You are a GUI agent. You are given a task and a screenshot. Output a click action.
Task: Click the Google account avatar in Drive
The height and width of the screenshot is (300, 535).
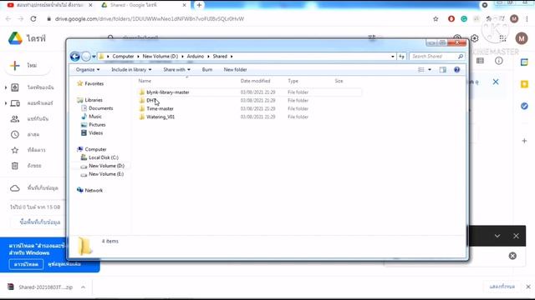point(522,38)
